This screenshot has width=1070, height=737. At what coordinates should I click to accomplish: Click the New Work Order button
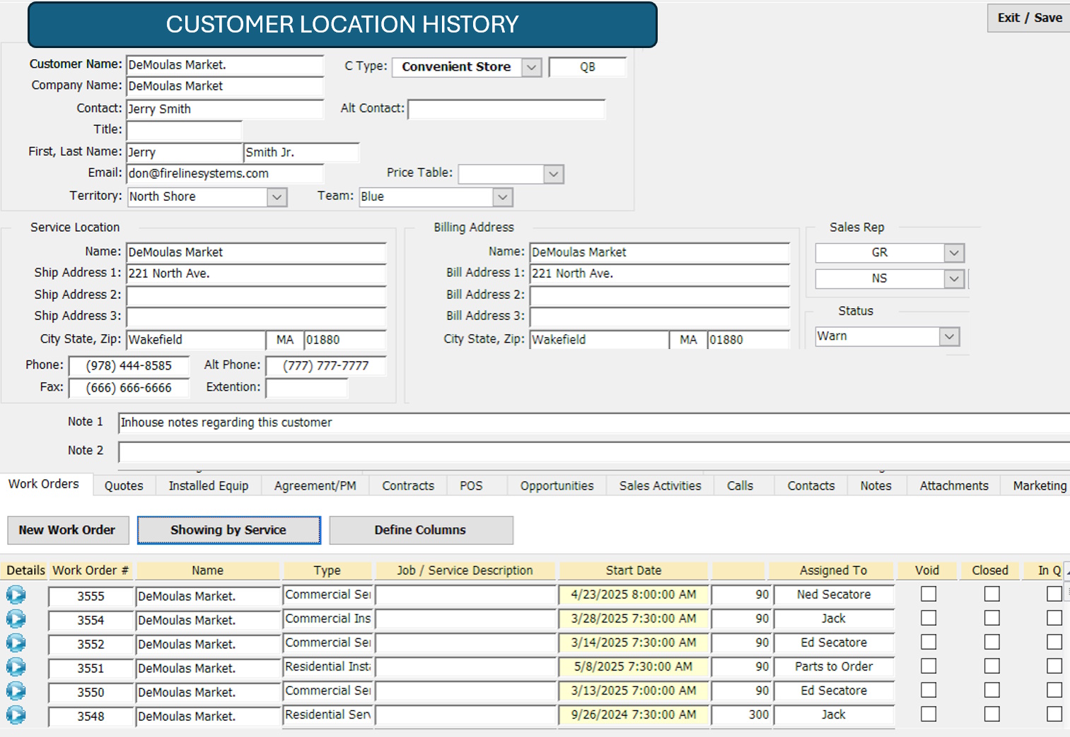67,530
